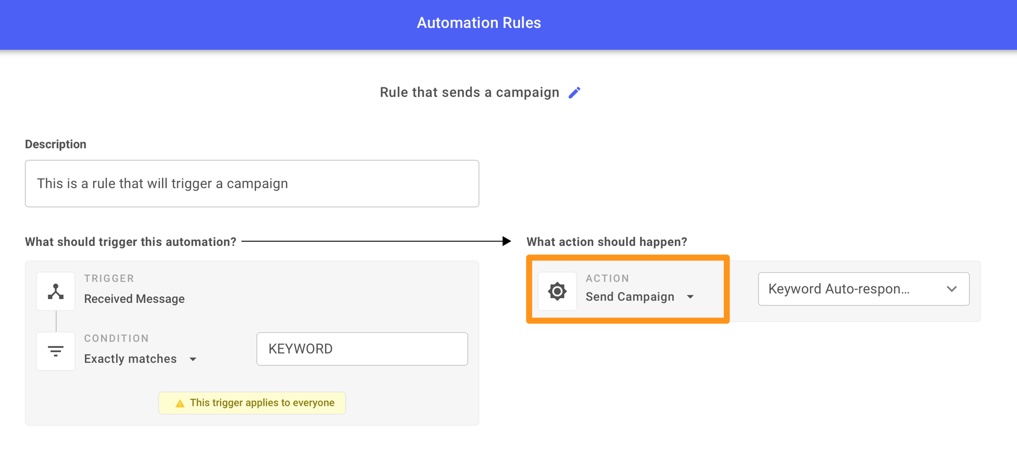Click the chevron in campaign selector
This screenshot has width=1017, height=449.
point(952,289)
